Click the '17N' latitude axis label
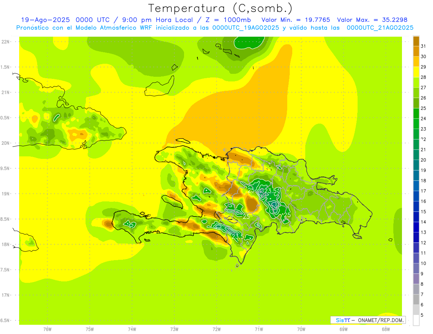Viewport: 433px width, 334px height. 6,295
